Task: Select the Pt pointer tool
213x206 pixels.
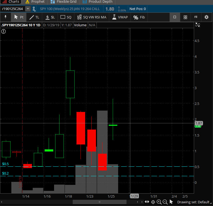Action: pyautogui.click(x=19, y=17)
